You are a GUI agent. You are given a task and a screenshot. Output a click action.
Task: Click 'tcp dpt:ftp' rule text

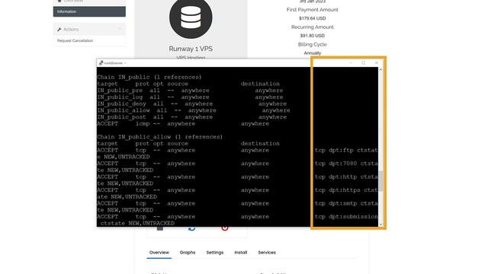334,151
